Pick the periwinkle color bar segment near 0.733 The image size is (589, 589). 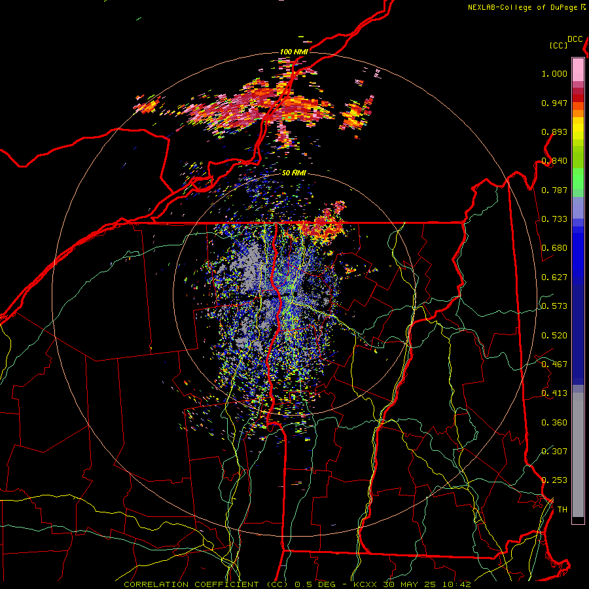(x=578, y=207)
